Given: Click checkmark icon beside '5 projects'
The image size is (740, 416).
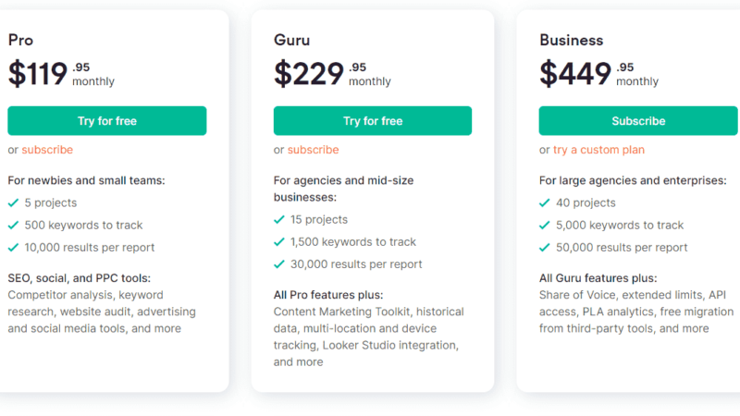Looking at the screenshot, I should (x=14, y=202).
